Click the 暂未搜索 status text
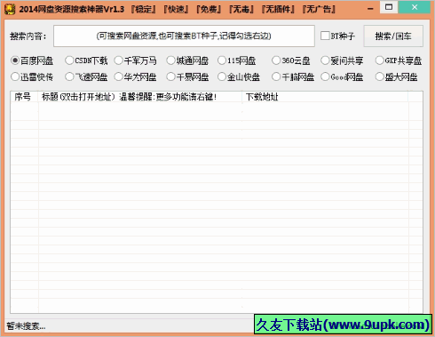Screen dimensions: 435x337 click(26, 326)
